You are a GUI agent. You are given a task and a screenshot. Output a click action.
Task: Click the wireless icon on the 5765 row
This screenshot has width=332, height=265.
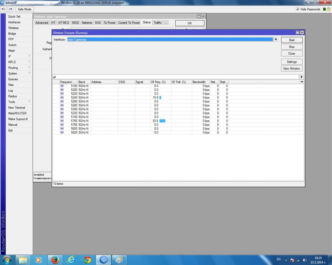(x=62, y=121)
